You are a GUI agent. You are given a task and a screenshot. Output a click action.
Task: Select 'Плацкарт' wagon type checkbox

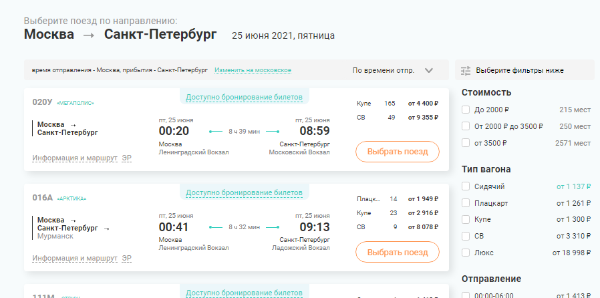[466, 203]
